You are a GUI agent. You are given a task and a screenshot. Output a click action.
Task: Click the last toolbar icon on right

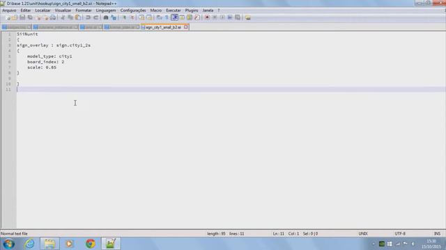(248, 17)
